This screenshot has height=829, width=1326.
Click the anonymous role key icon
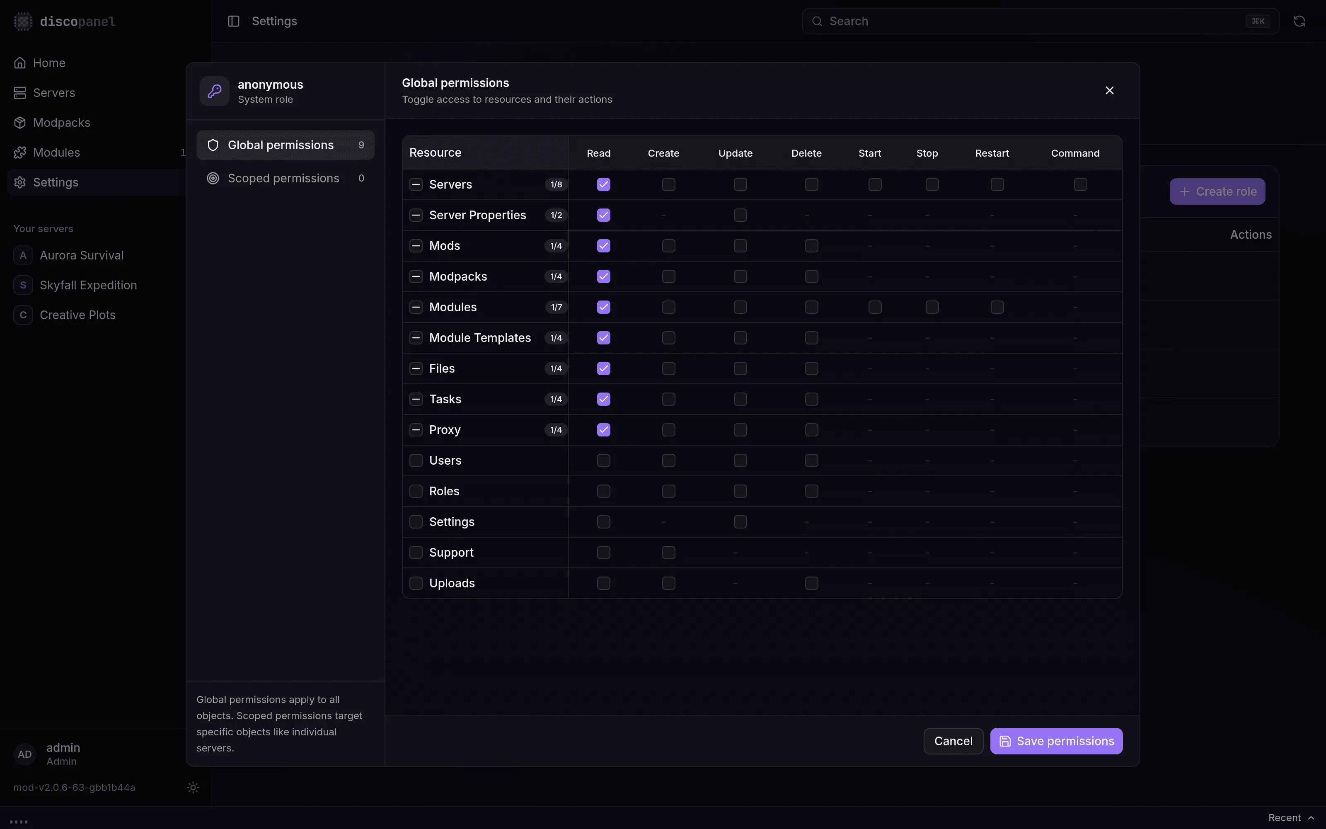tap(214, 91)
